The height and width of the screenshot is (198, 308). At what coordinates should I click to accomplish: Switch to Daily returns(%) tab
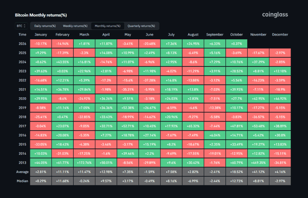(45, 26)
